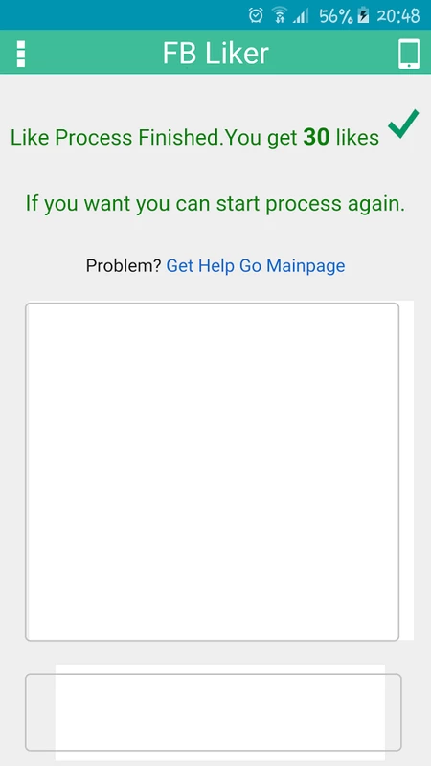This screenshot has height=766, width=431.
Task: Click the Problem? label
Action: (x=124, y=266)
